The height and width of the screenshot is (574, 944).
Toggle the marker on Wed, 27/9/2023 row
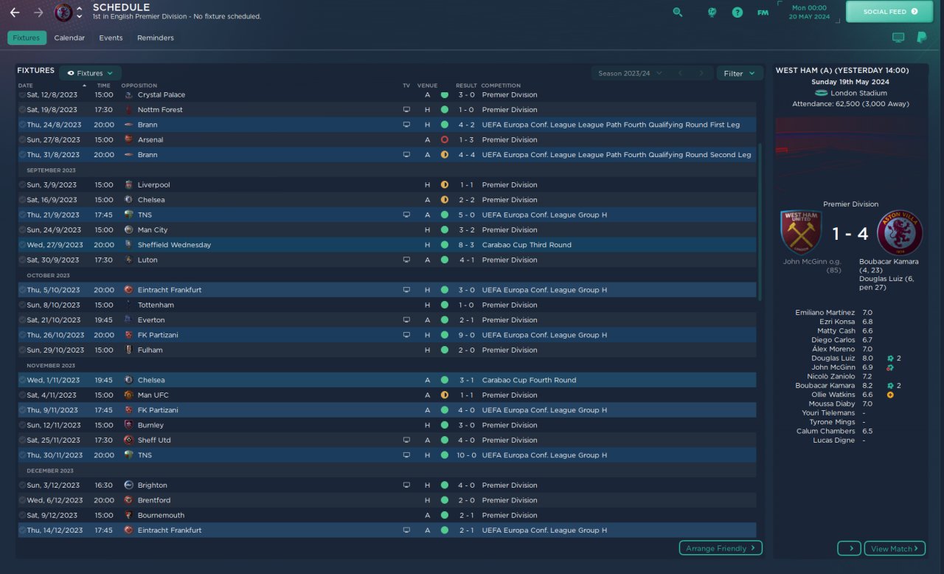click(22, 245)
